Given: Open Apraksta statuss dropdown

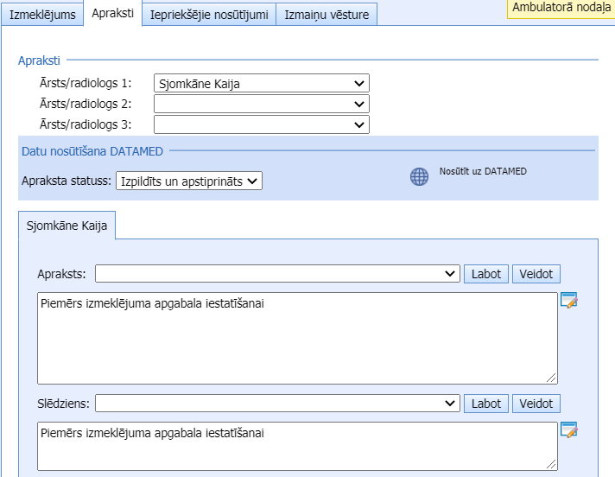Looking at the screenshot, I should pyautogui.click(x=187, y=181).
